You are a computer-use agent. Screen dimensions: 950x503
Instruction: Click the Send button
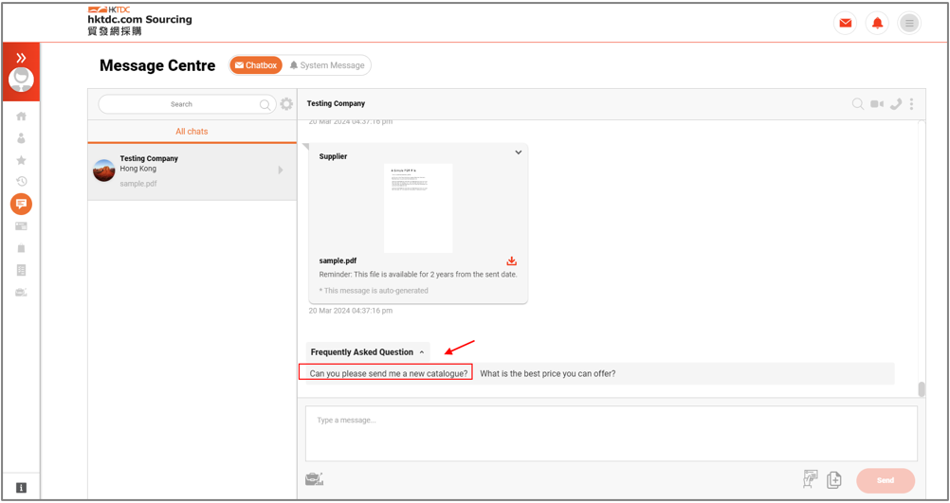tap(886, 480)
